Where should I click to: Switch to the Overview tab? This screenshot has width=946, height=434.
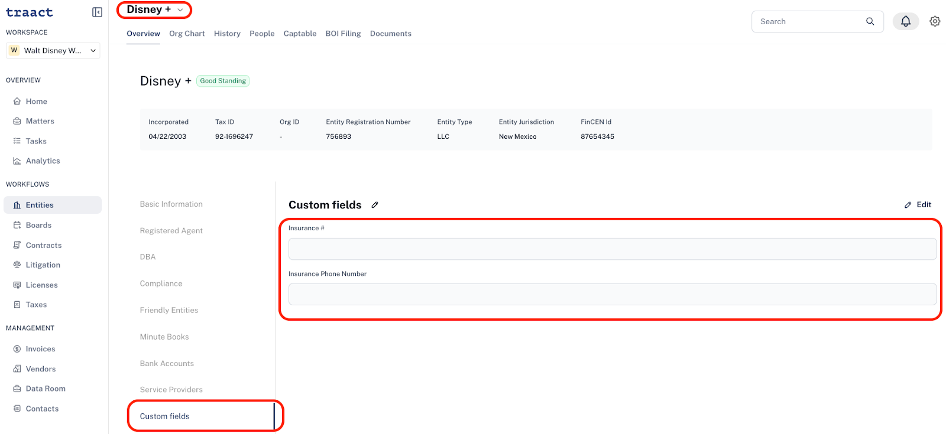click(143, 34)
